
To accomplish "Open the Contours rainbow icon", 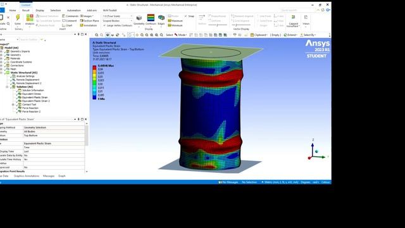I will point(151,18).
